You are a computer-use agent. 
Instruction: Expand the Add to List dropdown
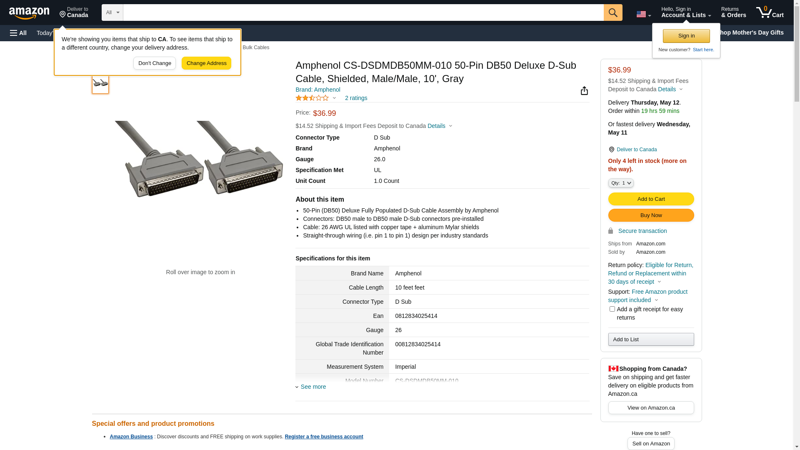[651, 340]
